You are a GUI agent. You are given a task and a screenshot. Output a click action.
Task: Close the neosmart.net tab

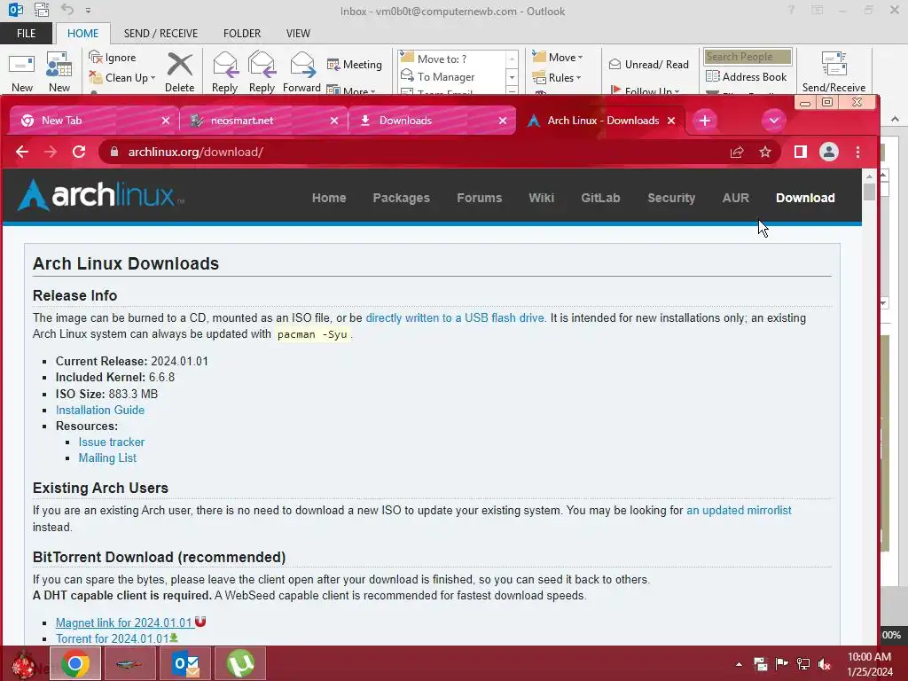334,121
